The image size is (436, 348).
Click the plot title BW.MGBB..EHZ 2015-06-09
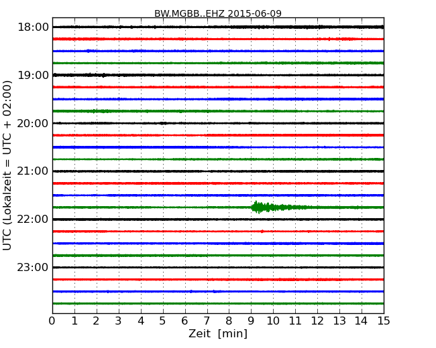pos(218,13)
